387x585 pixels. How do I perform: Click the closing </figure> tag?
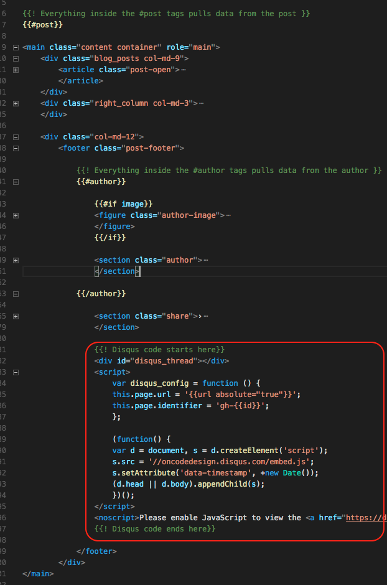(x=114, y=226)
